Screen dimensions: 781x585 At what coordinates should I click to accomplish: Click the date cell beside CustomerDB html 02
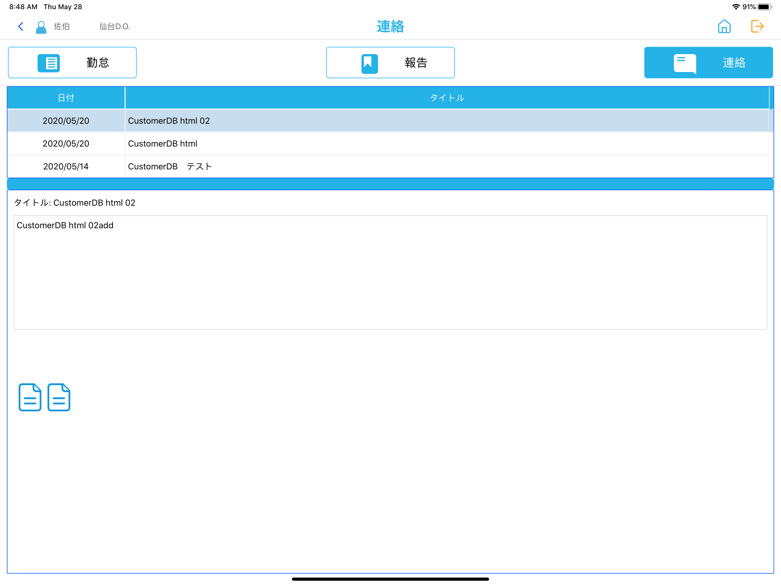[66, 121]
